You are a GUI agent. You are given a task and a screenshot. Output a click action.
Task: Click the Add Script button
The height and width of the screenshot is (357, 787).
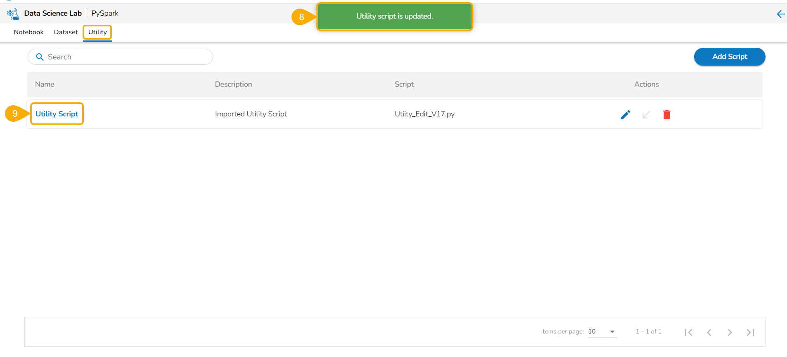point(730,57)
